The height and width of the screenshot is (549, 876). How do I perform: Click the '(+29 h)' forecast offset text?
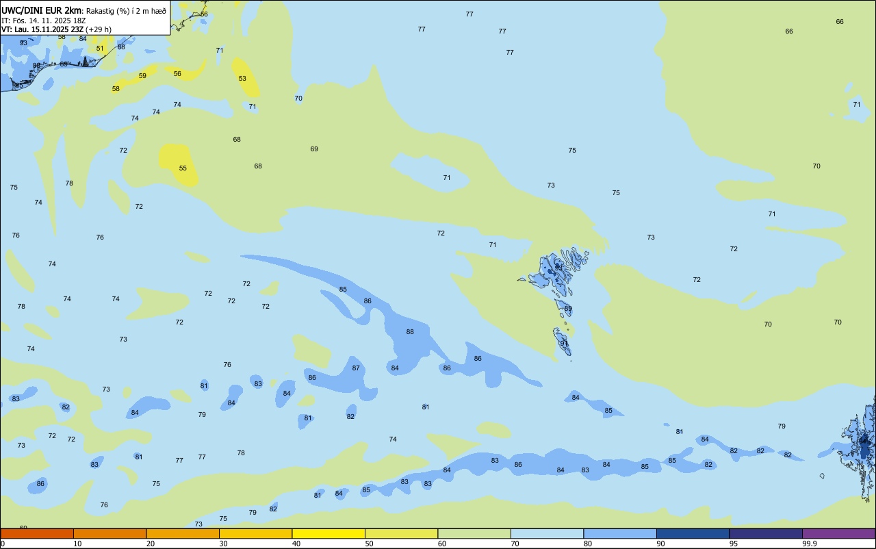point(99,29)
